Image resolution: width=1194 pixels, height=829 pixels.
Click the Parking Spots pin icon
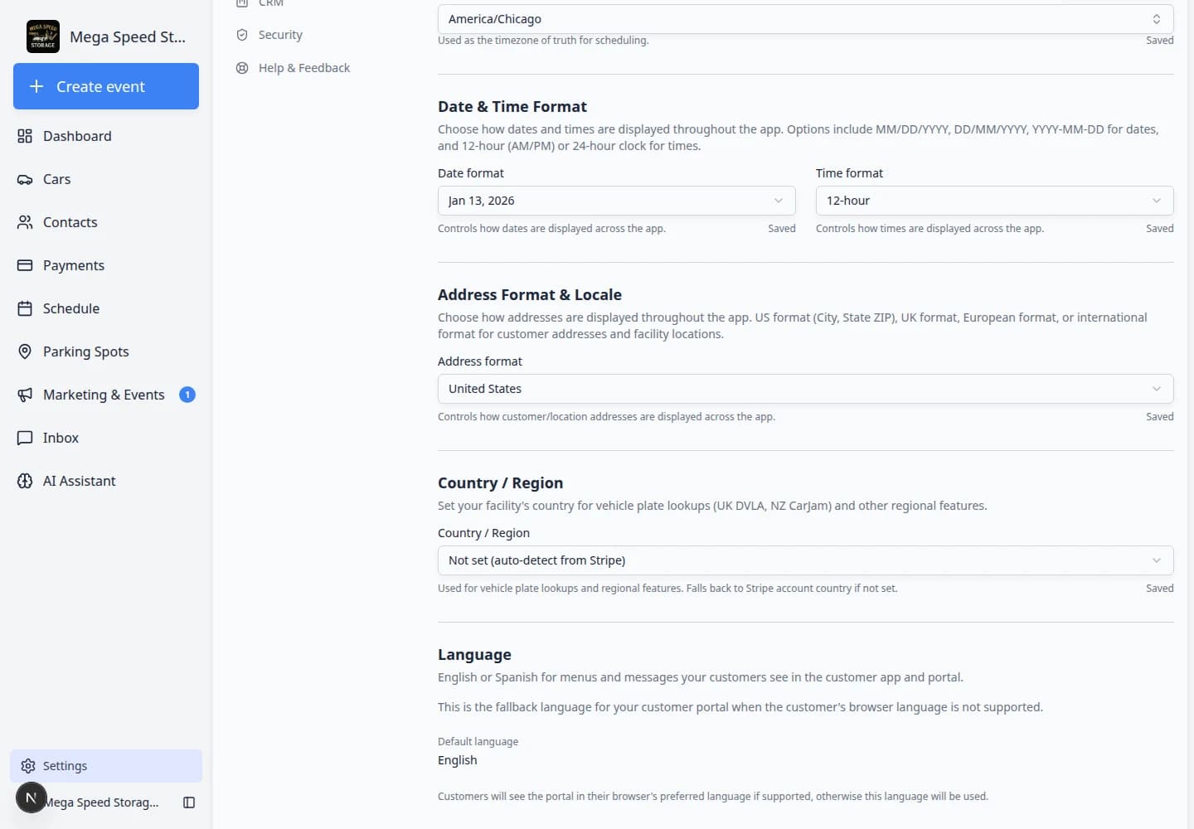coord(25,351)
